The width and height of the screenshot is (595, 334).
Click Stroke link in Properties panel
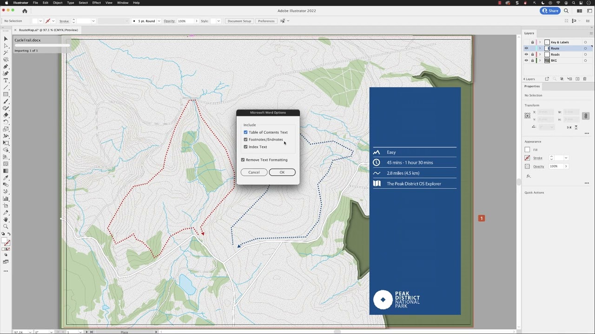pyautogui.click(x=538, y=158)
